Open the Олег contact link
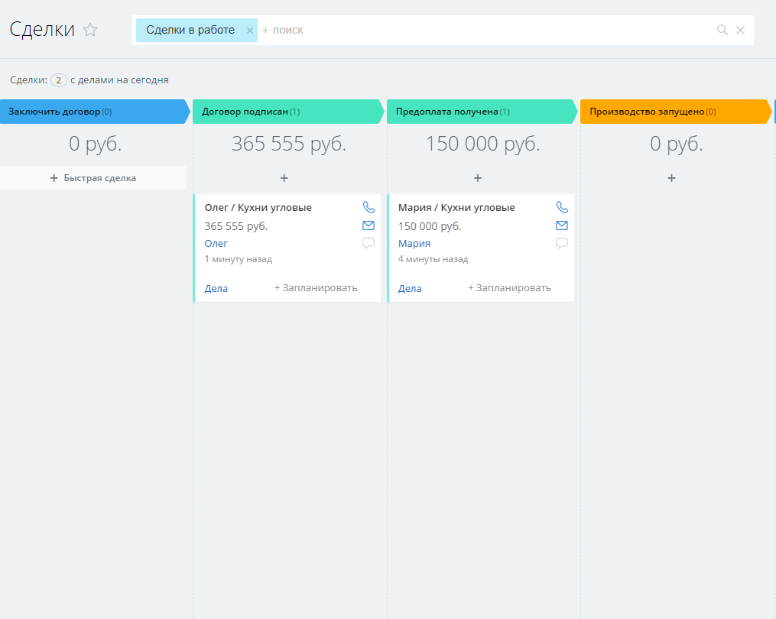 pyautogui.click(x=216, y=243)
